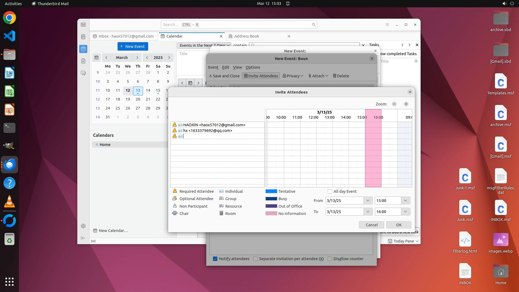Enable All day Event checkbox
This screenshot has height=292, width=519.
click(x=330, y=191)
